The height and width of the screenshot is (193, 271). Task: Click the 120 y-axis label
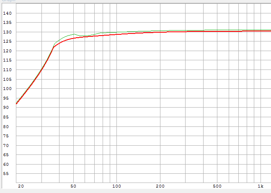[x=7, y=51]
